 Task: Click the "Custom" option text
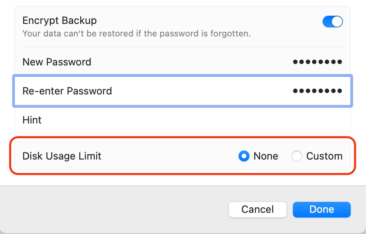coord(325,156)
